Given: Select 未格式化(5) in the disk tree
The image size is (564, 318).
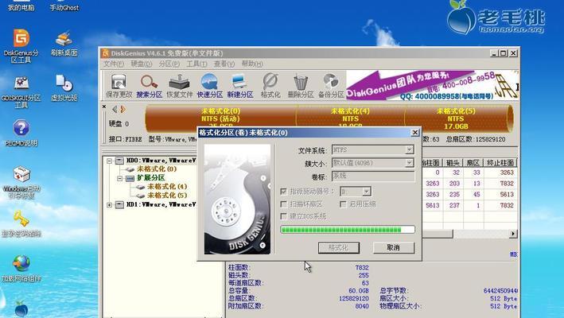Looking at the screenshot, I should 167,196.
